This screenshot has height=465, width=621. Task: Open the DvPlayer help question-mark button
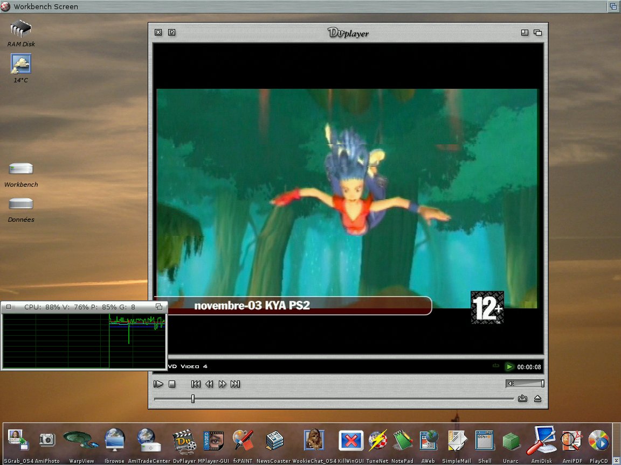click(x=171, y=32)
